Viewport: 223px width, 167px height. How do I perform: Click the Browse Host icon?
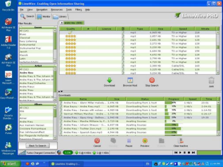tap(130, 80)
